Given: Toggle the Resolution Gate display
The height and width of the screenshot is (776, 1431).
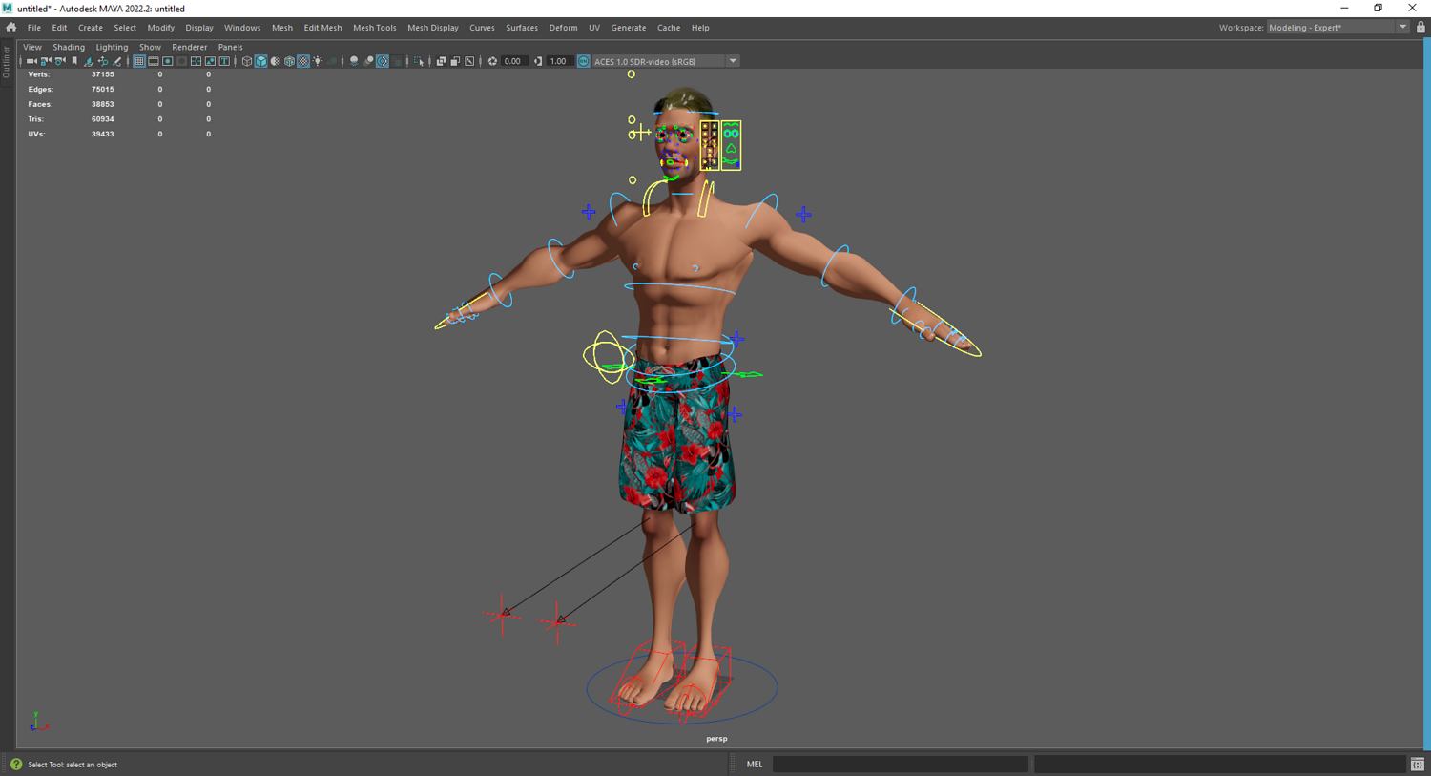Looking at the screenshot, I should (168, 61).
